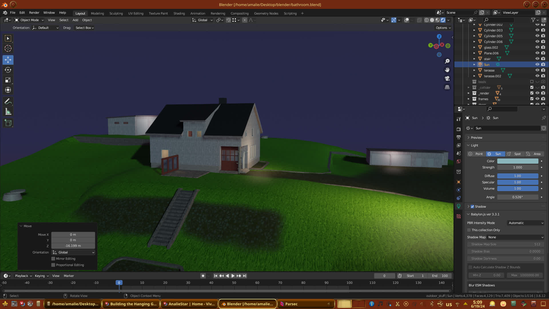Image resolution: width=549 pixels, height=309 pixels.
Task: Open the Shadow Map dropdown
Action: click(x=515, y=237)
